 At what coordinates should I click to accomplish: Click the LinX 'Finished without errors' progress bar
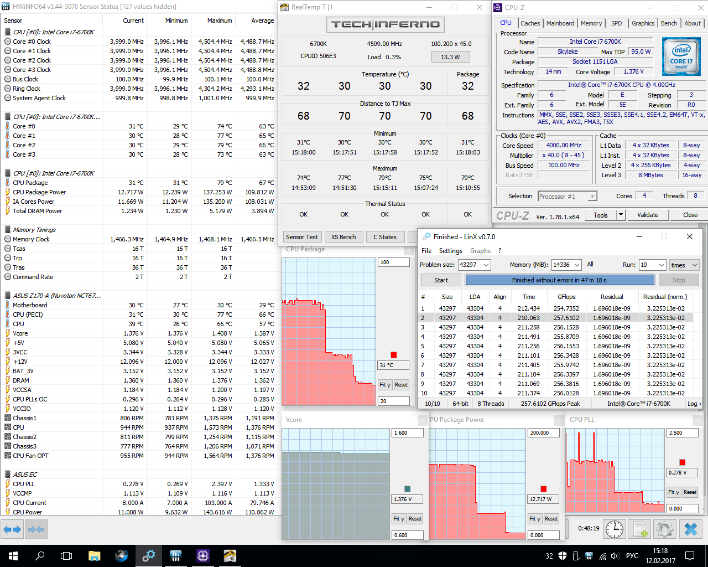tap(559, 280)
